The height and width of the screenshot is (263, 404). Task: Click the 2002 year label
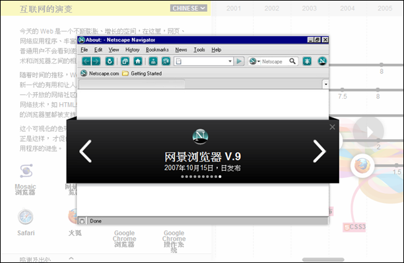click(271, 8)
